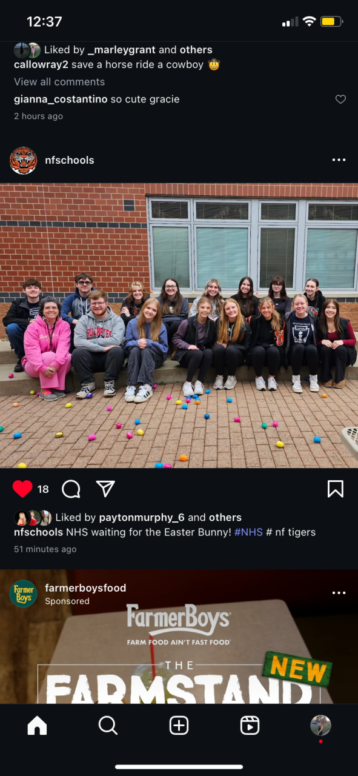Expand the '18' likes count list
This screenshot has height=776, width=358.
coord(43,489)
